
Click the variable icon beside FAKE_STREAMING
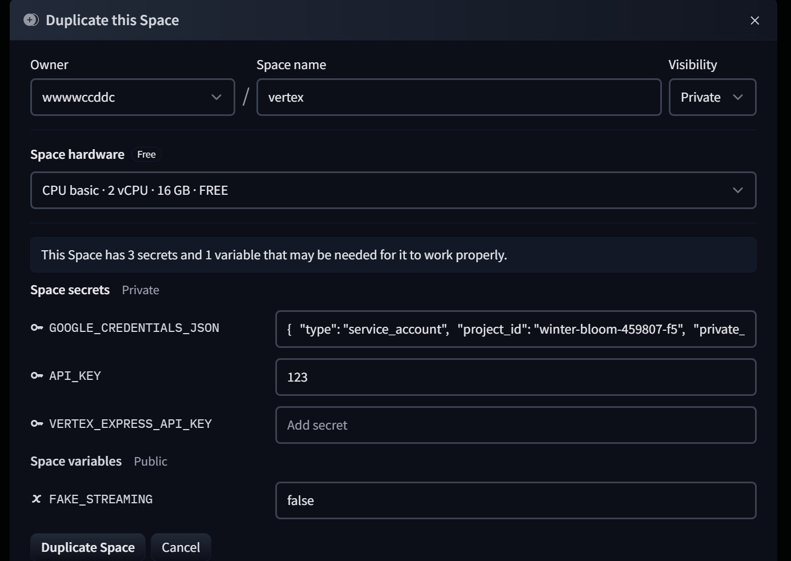37,499
